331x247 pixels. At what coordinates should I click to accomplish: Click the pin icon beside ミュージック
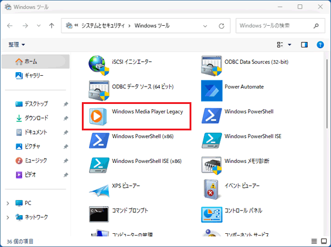(x=66, y=161)
